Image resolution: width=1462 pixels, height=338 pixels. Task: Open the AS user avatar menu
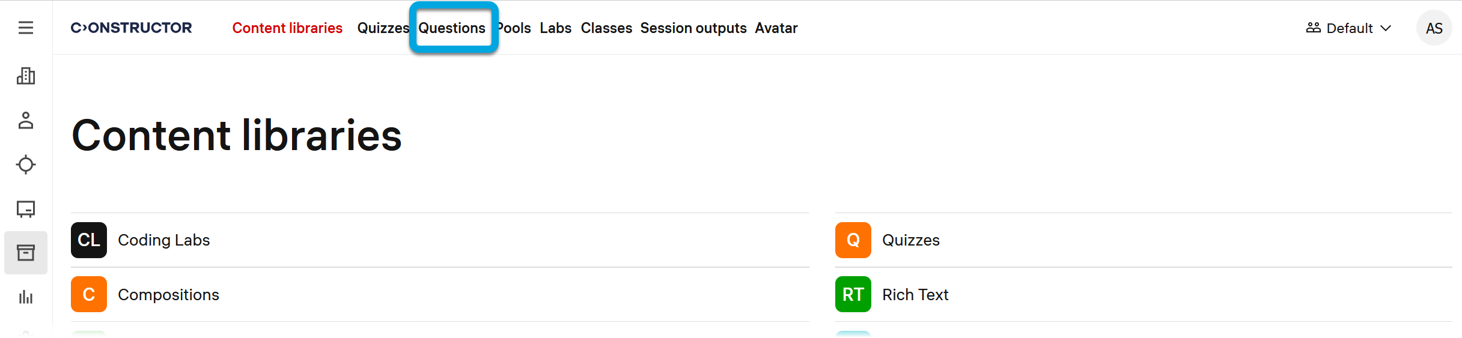(x=1434, y=28)
